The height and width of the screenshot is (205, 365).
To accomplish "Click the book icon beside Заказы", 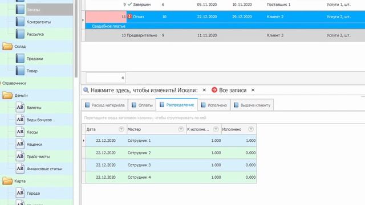I will 20,9.
